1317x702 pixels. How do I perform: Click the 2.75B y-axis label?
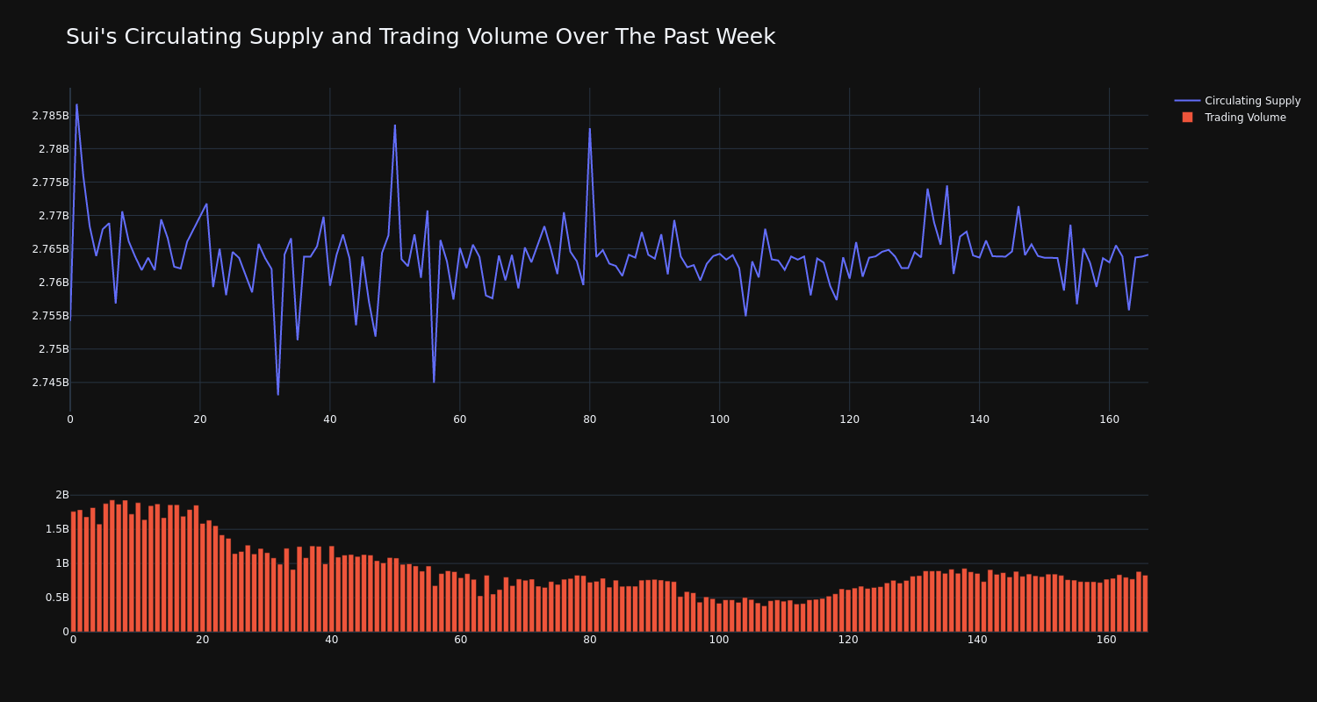point(54,349)
